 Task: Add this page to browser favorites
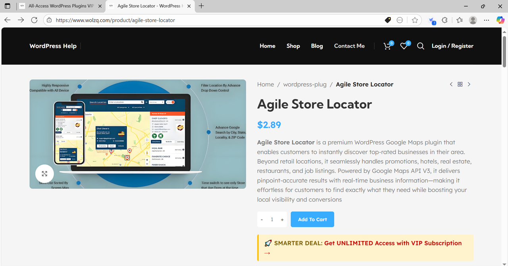(x=415, y=20)
